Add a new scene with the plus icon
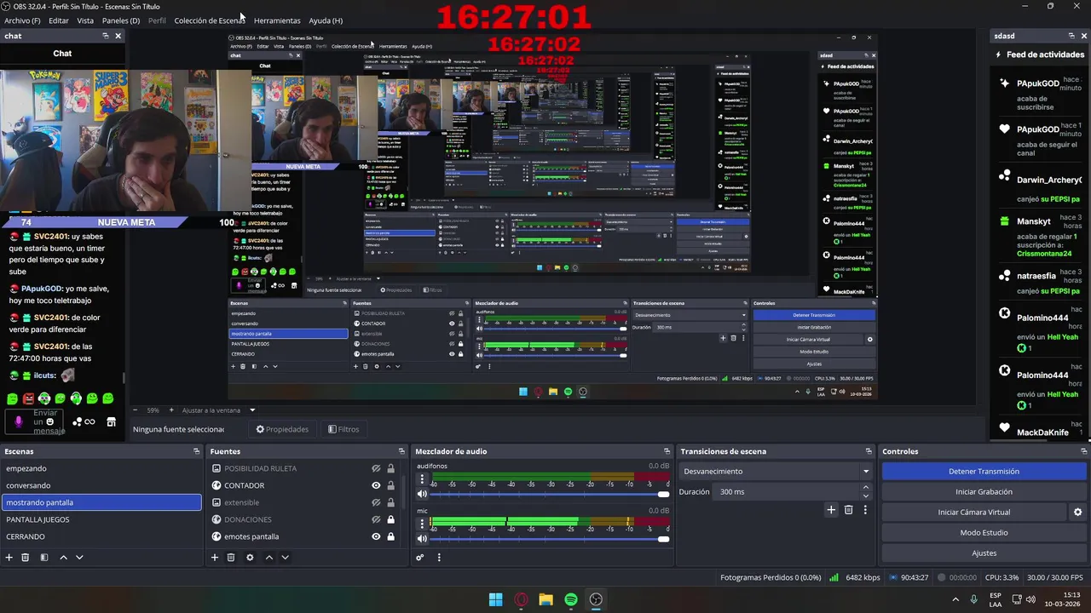The height and width of the screenshot is (613, 1091). coord(9,557)
